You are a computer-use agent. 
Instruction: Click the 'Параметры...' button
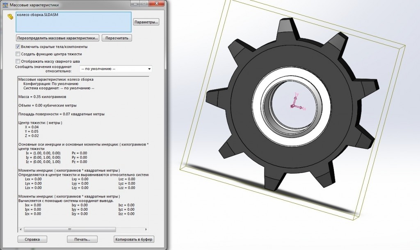click(x=146, y=22)
